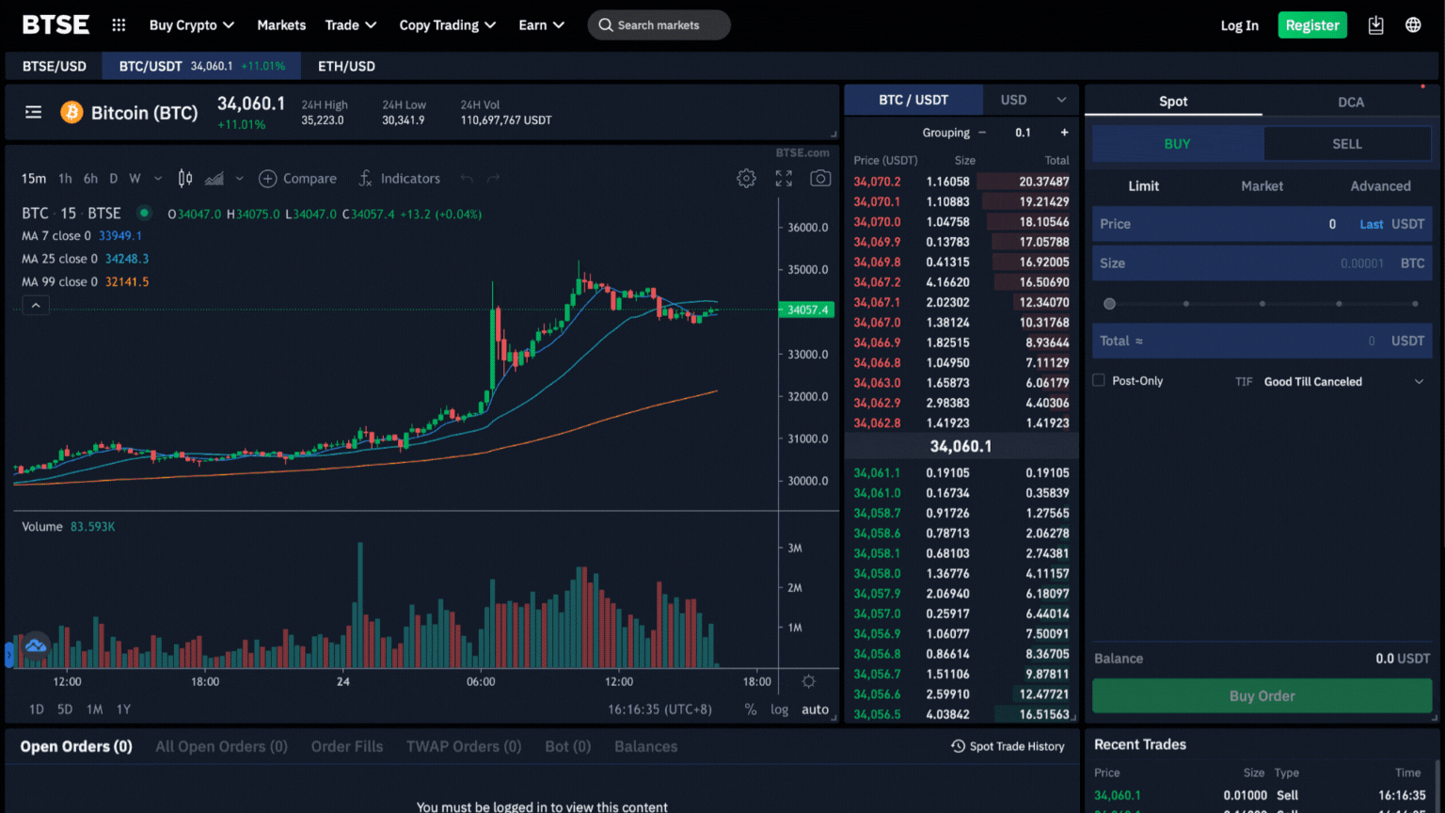1445x813 pixels.
Task: Click the cloud icon on chart
Action: pos(36,646)
